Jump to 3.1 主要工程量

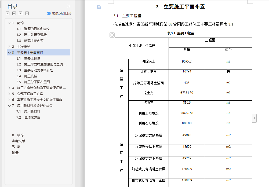click(x=28, y=58)
